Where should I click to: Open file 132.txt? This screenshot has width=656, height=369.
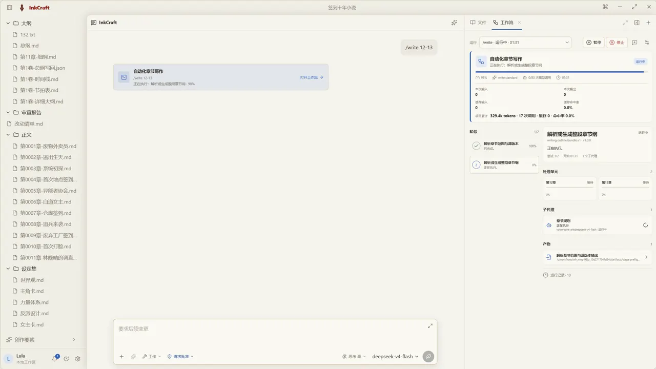[28, 34]
